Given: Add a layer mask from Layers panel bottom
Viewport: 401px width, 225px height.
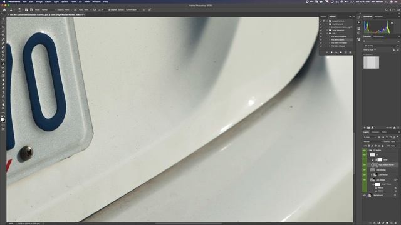Looking at the screenshot, I should (378, 223).
